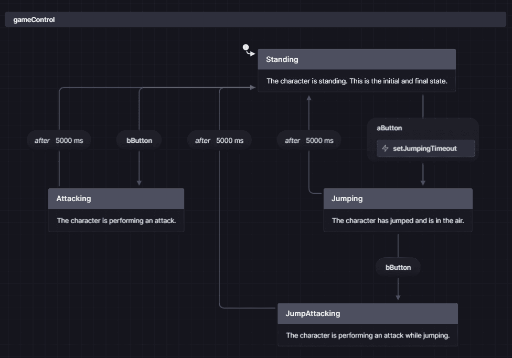The image size is (512, 358).
Task: Click the initial state marker beside Standing
Action: click(246, 48)
